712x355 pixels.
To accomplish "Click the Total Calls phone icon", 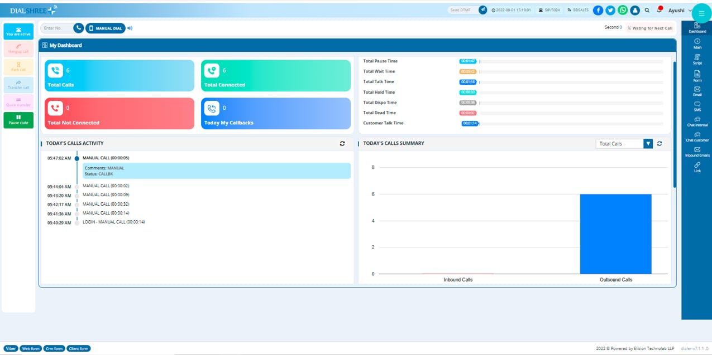I will pos(55,70).
